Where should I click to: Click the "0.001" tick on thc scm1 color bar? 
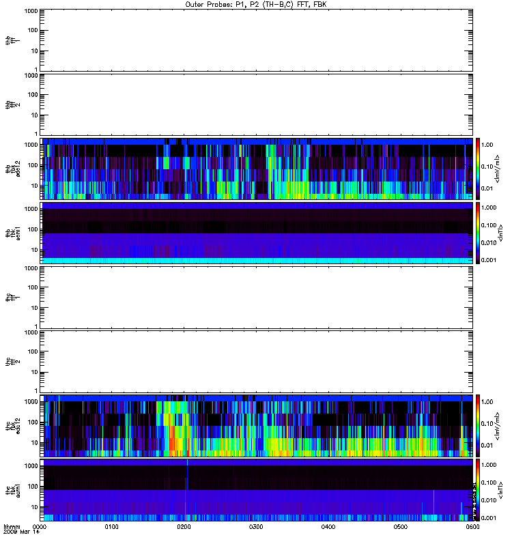(x=489, y=518)
